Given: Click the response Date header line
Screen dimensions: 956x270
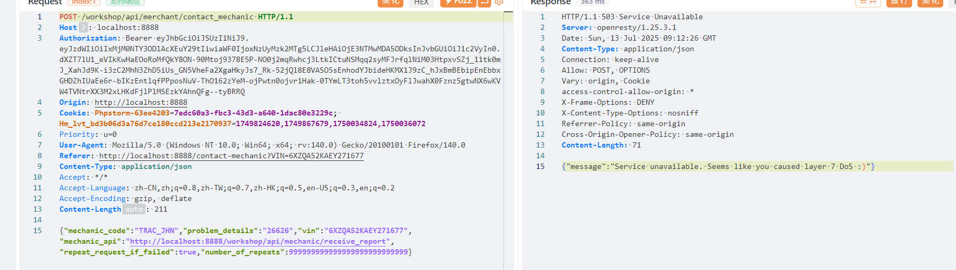Looking at the screenshot, I should (639, 38).
